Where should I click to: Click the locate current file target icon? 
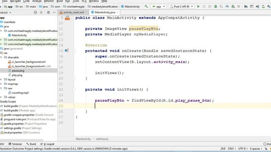coord(36,12)
